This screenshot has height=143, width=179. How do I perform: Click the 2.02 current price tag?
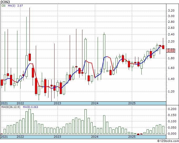pos(171,51)
